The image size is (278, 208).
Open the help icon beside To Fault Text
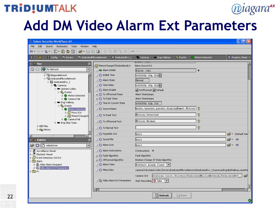coord(199,115)
